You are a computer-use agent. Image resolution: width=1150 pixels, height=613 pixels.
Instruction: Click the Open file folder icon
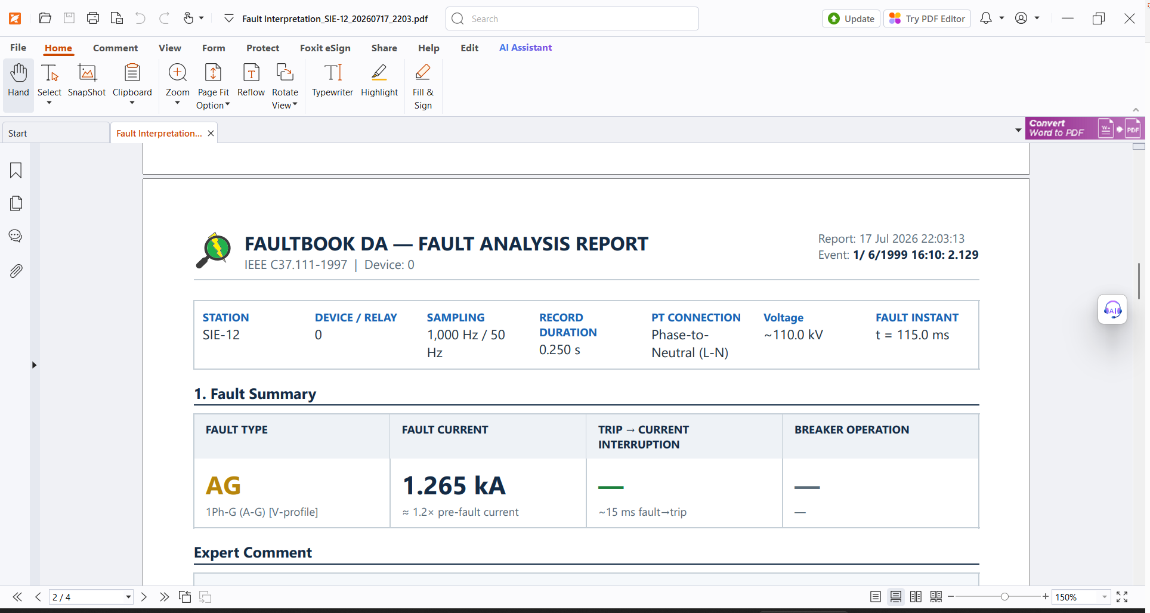(x=45, y=18)
